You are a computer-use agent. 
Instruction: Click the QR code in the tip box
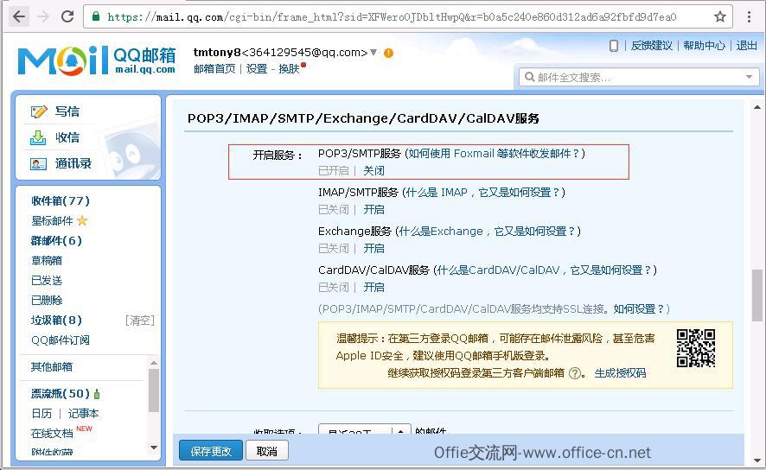696,348
